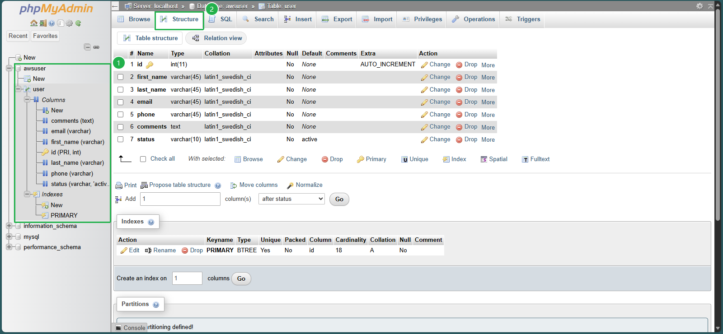Click the Spatial icon in With selected
Screen dimensions: 723x334
coord(484,159)
